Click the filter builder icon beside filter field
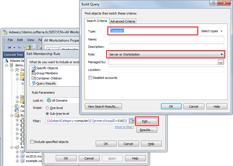 coord(132,121)
